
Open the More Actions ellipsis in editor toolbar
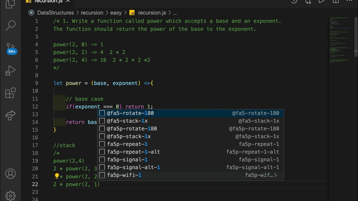point(349,1)
